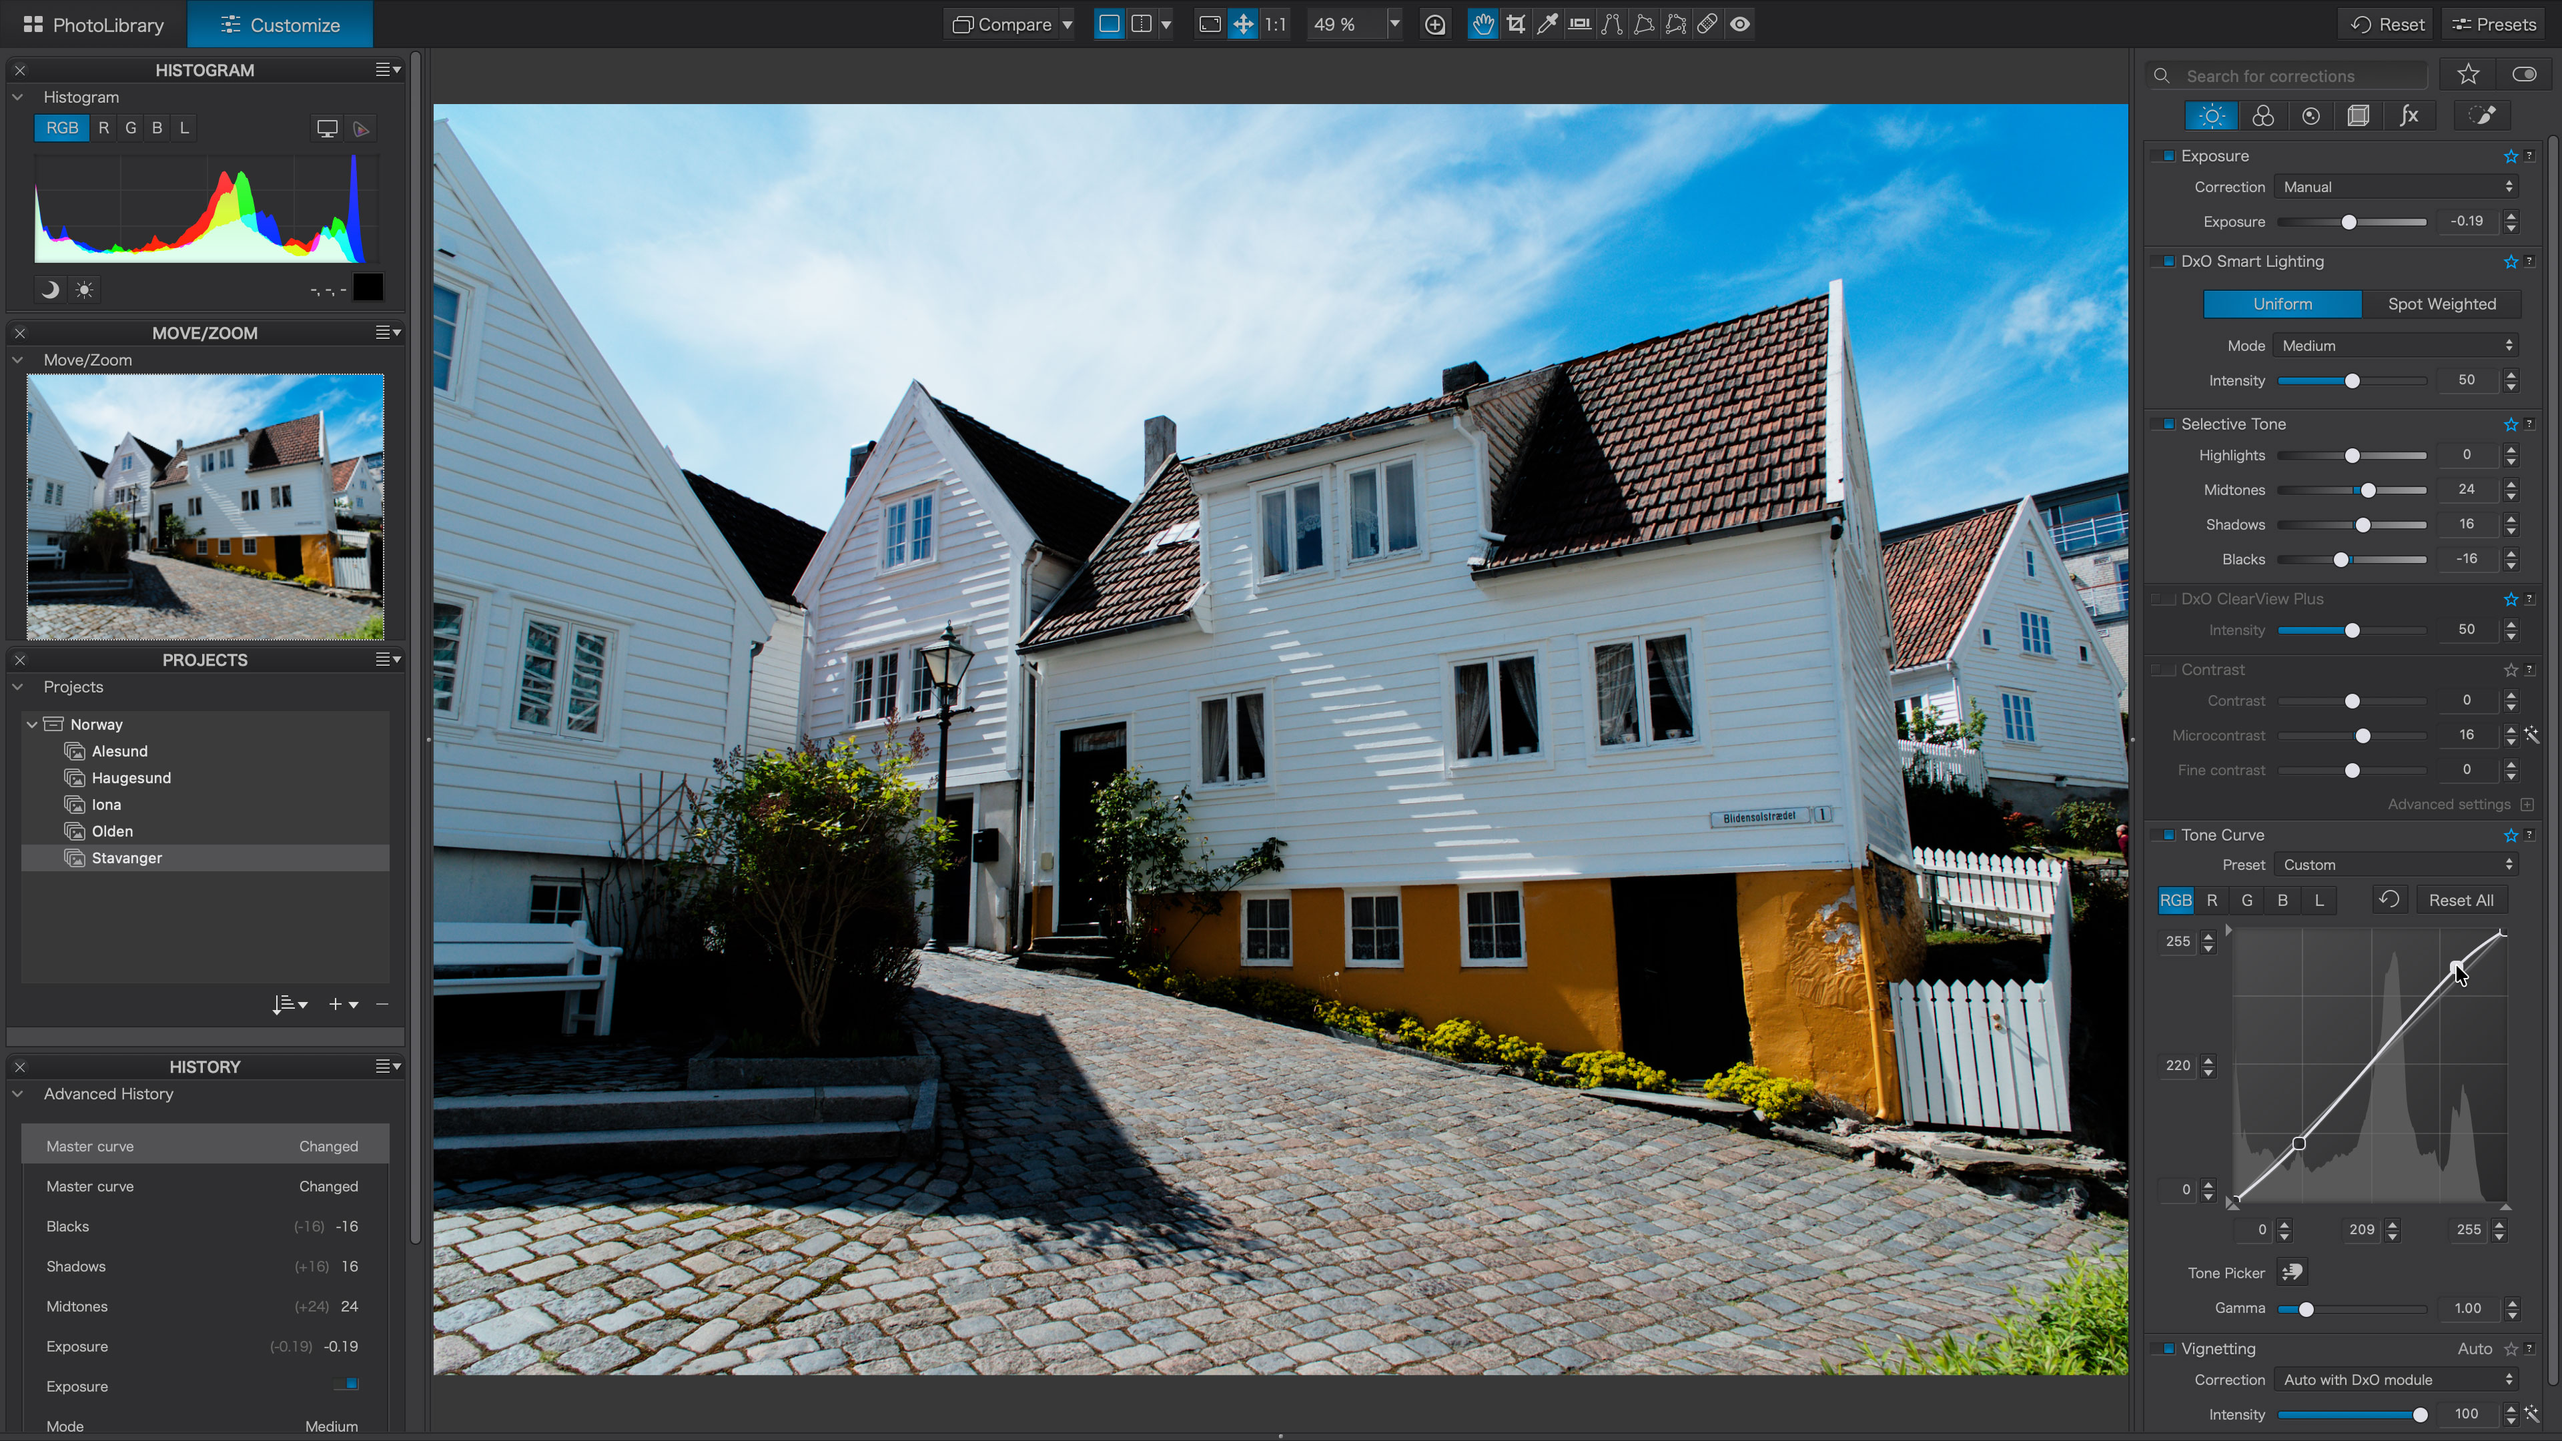Viewport: 2562px width, 1441px height.
Task: Open the Presets button
Action: pos(2493,24)
